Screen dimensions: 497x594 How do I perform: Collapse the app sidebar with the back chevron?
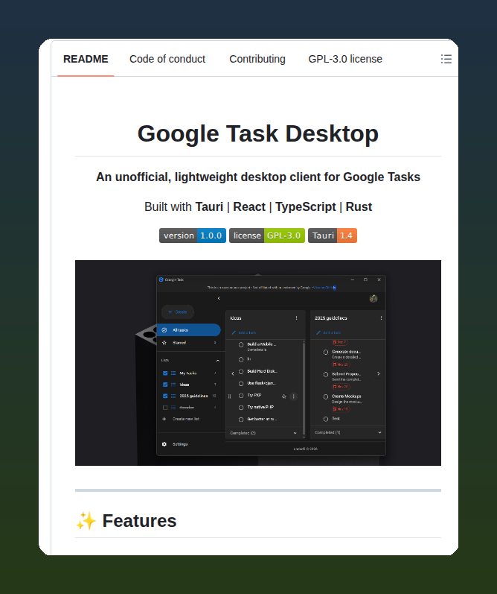click(219, 299)
